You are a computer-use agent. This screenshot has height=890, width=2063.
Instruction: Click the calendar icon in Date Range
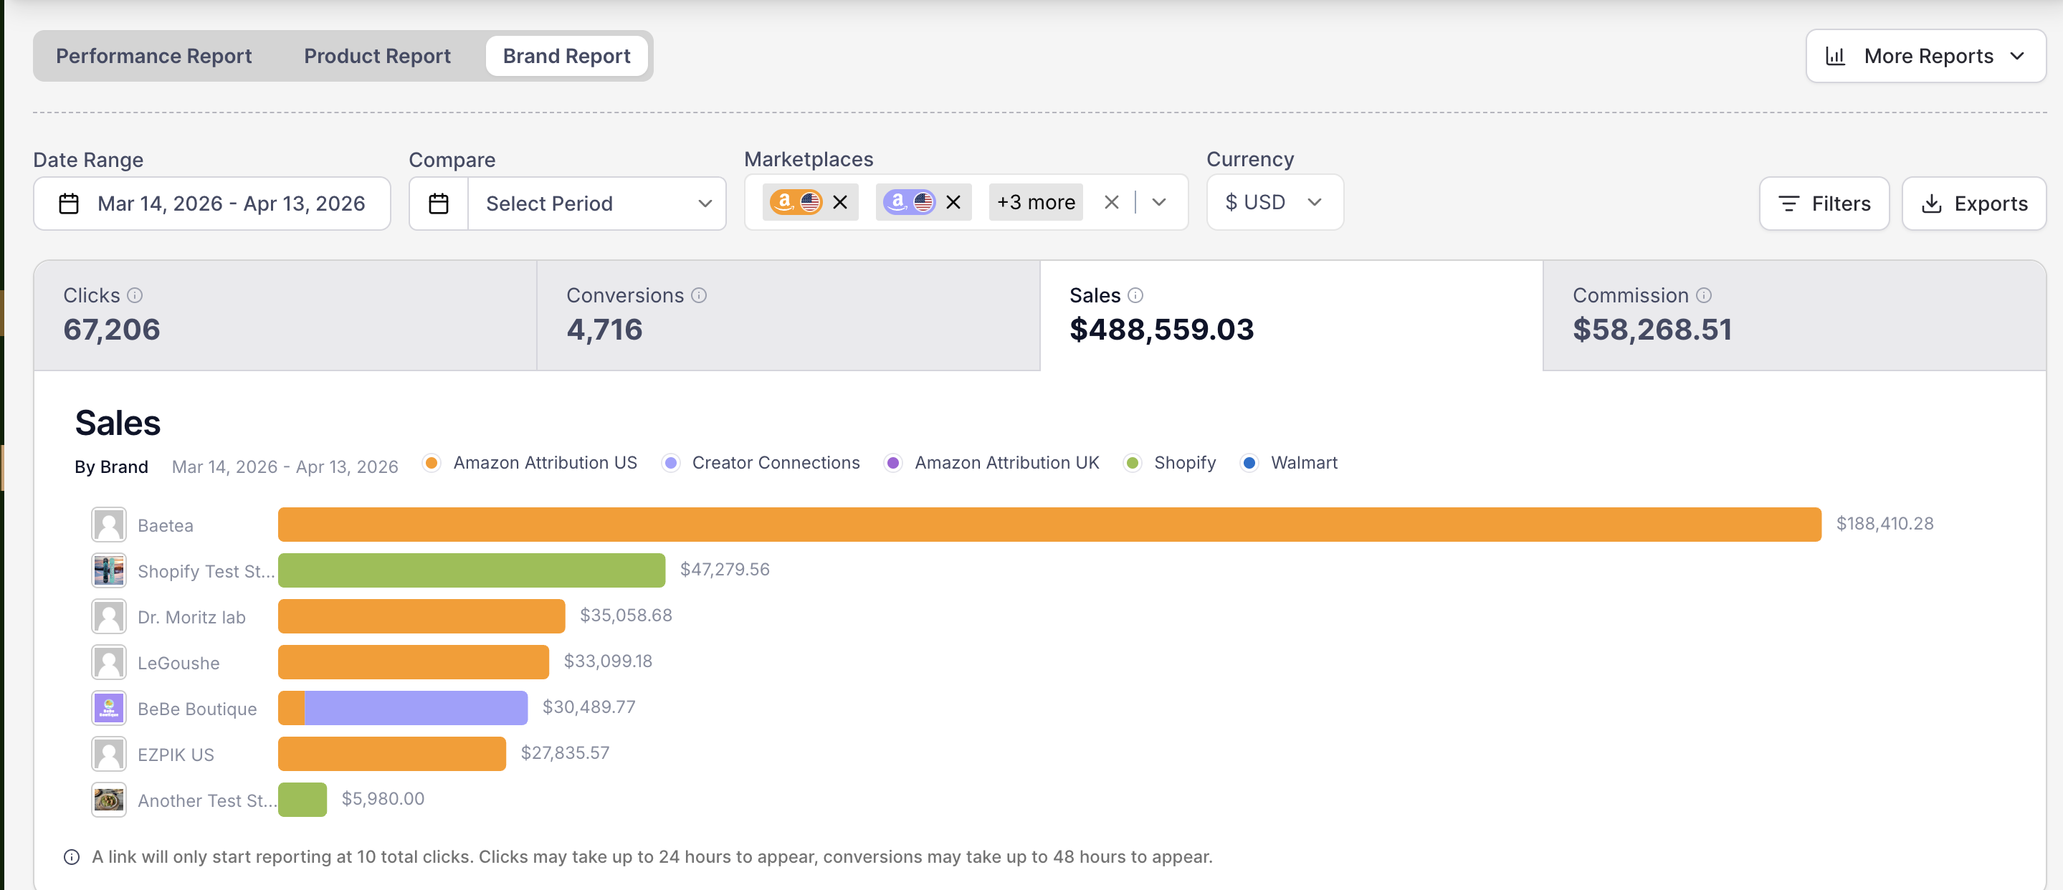pyautogui.click(x=69, y=204)
